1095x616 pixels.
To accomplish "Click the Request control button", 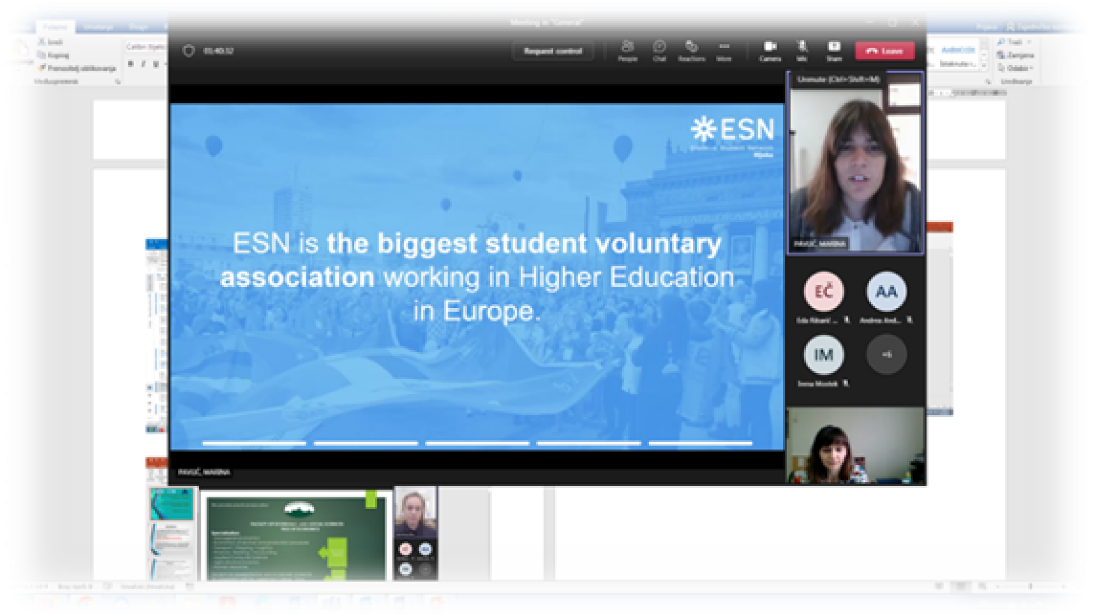I will point(553,51).
